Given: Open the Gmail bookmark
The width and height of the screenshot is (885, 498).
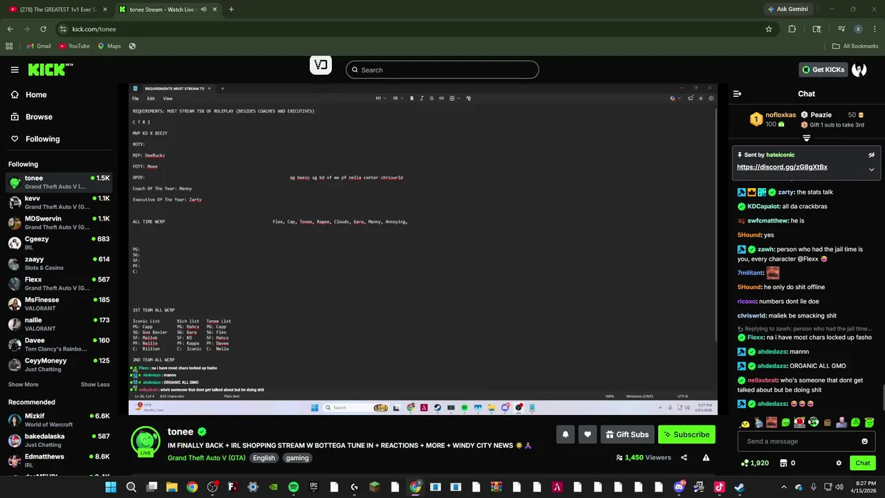Looking at the screenshot, I should click(39, 46).
